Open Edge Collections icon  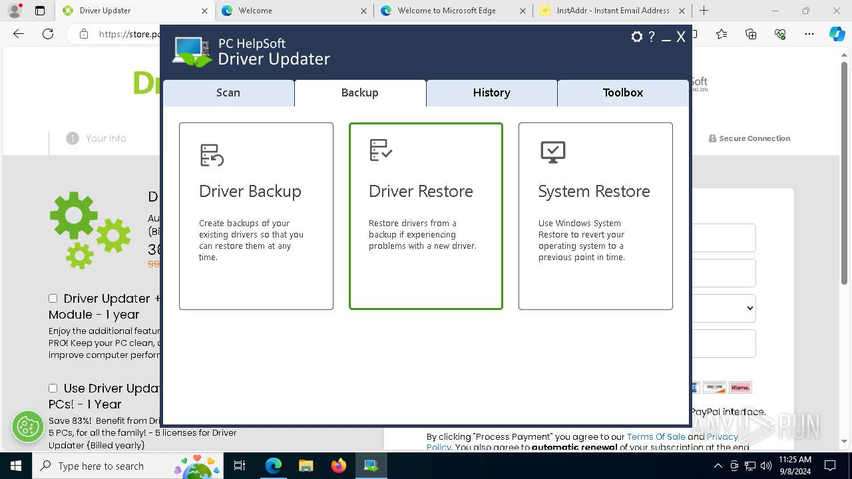pyautogui.click(x=751, y=34)
